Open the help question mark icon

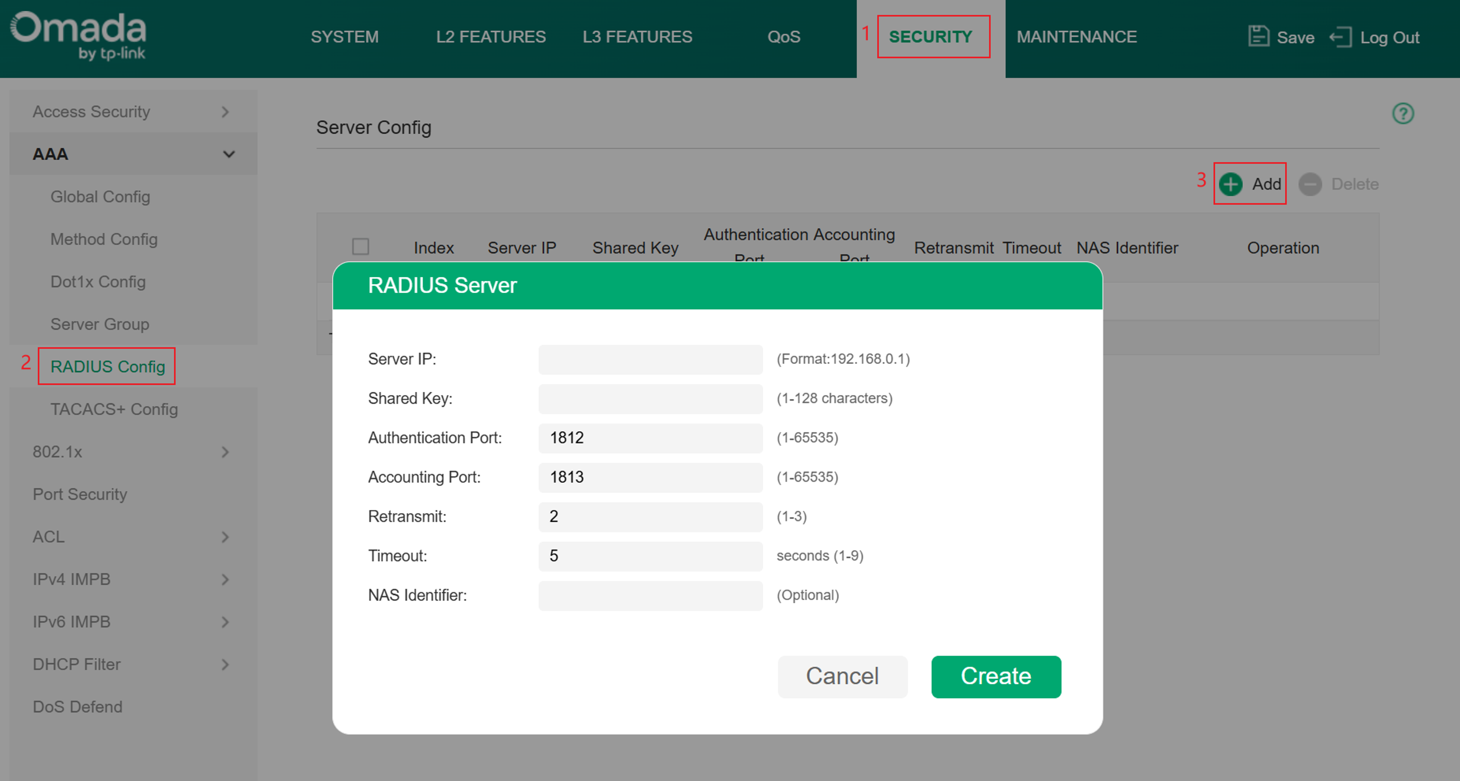pyautogui.click(x=1403, y=113)
